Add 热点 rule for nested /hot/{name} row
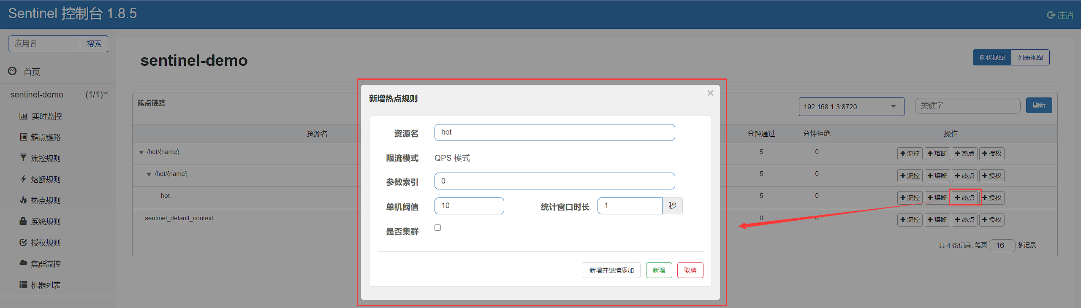Screen dimensions: 1081x308 tap(965, 176)
